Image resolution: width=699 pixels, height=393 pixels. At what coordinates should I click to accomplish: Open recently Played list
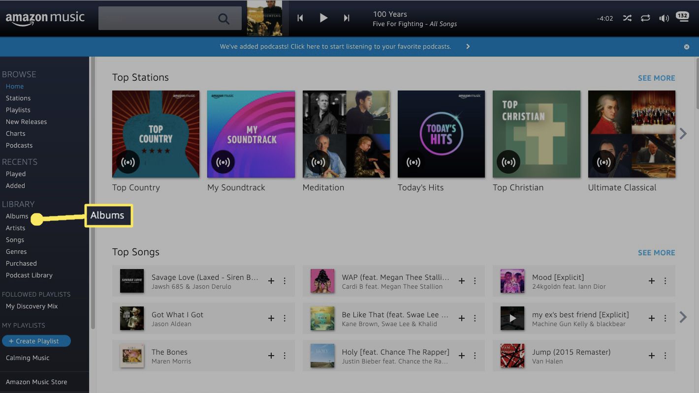point(16,174)
